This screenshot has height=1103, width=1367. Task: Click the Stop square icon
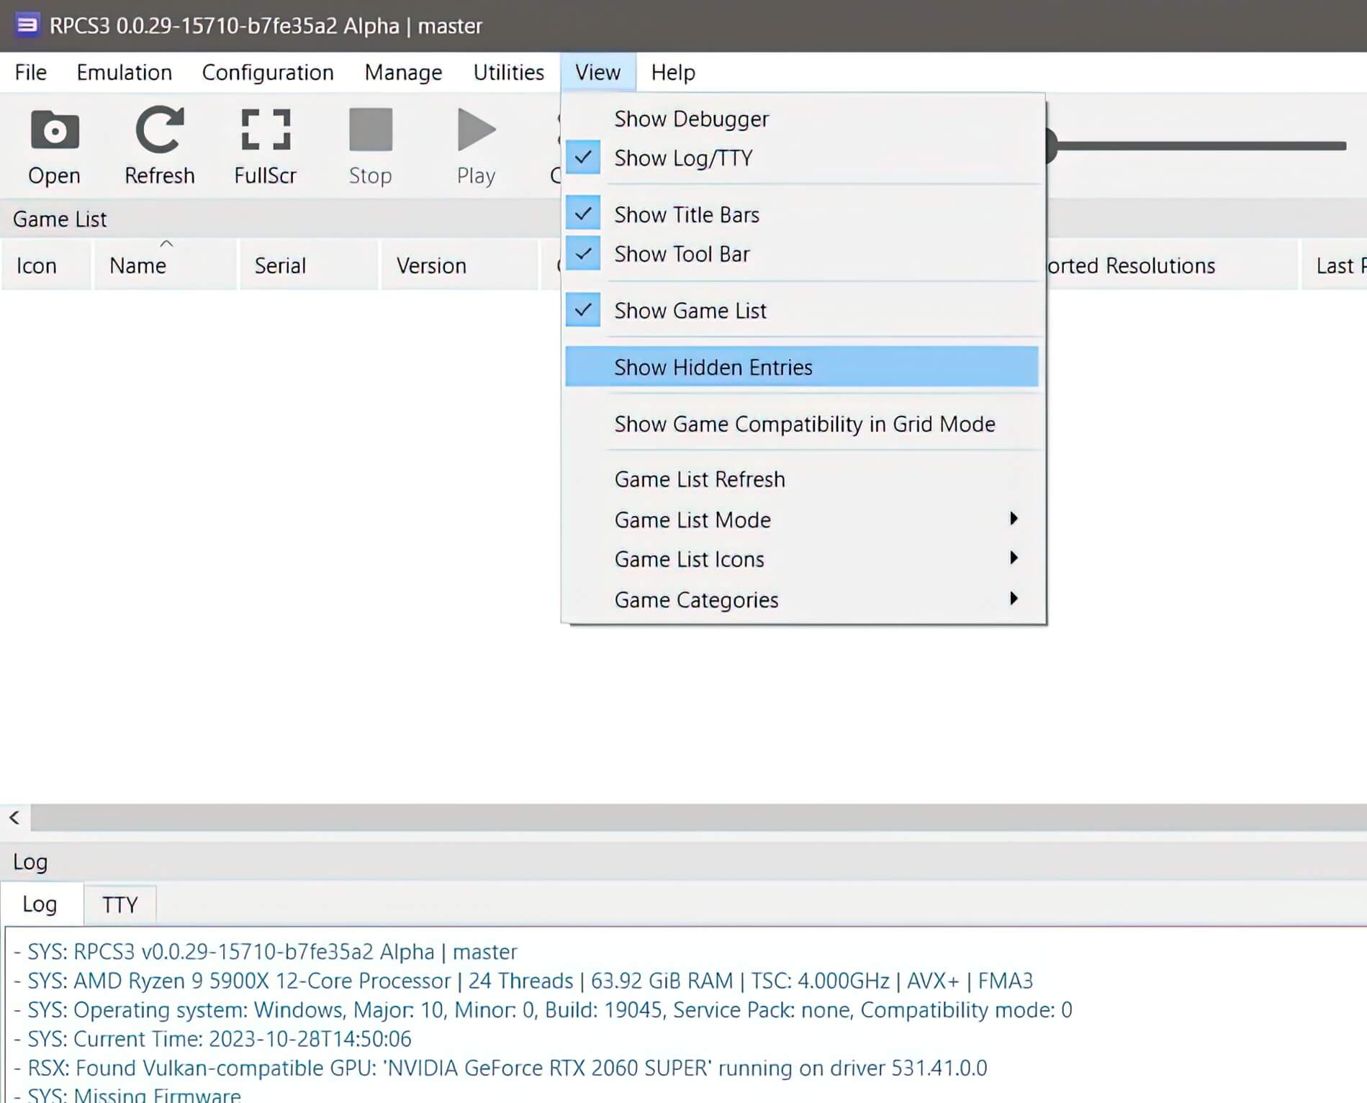(x=370, y=130)
